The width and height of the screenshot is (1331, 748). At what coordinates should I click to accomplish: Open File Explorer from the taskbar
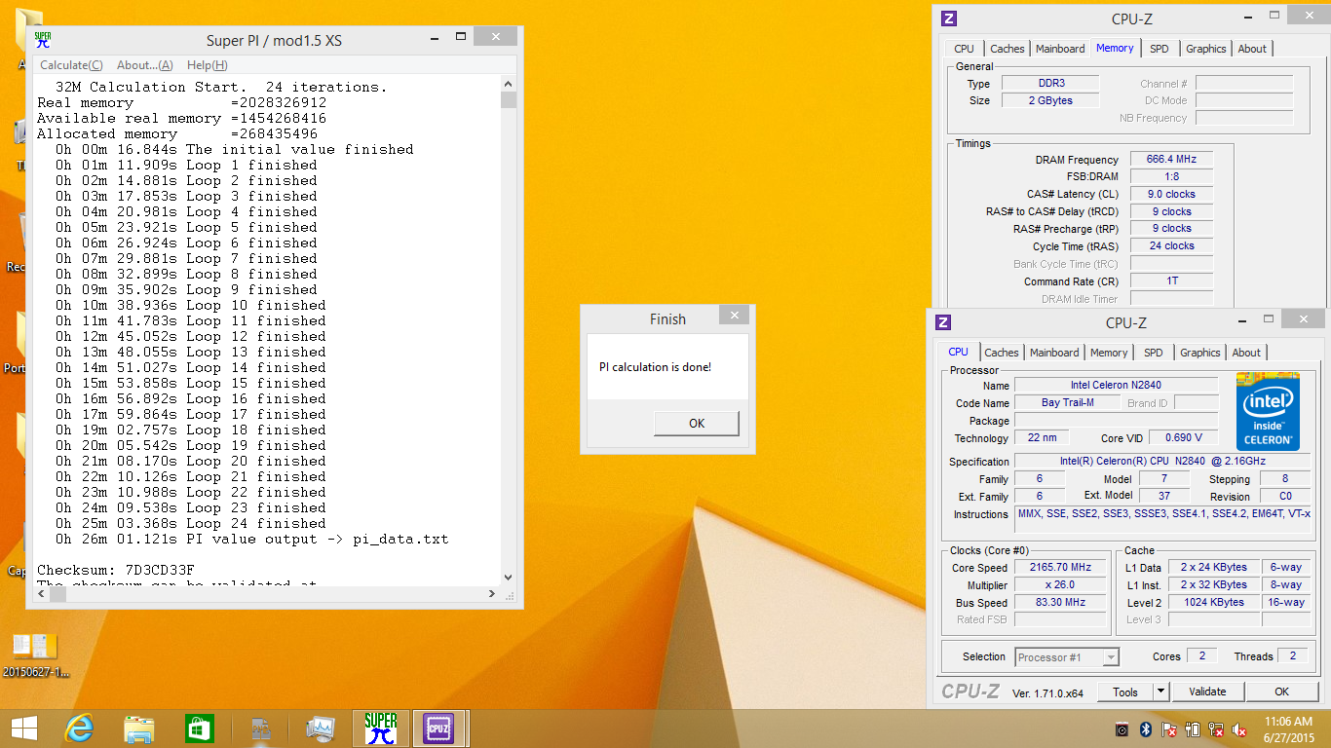click(x=139, y=729)
